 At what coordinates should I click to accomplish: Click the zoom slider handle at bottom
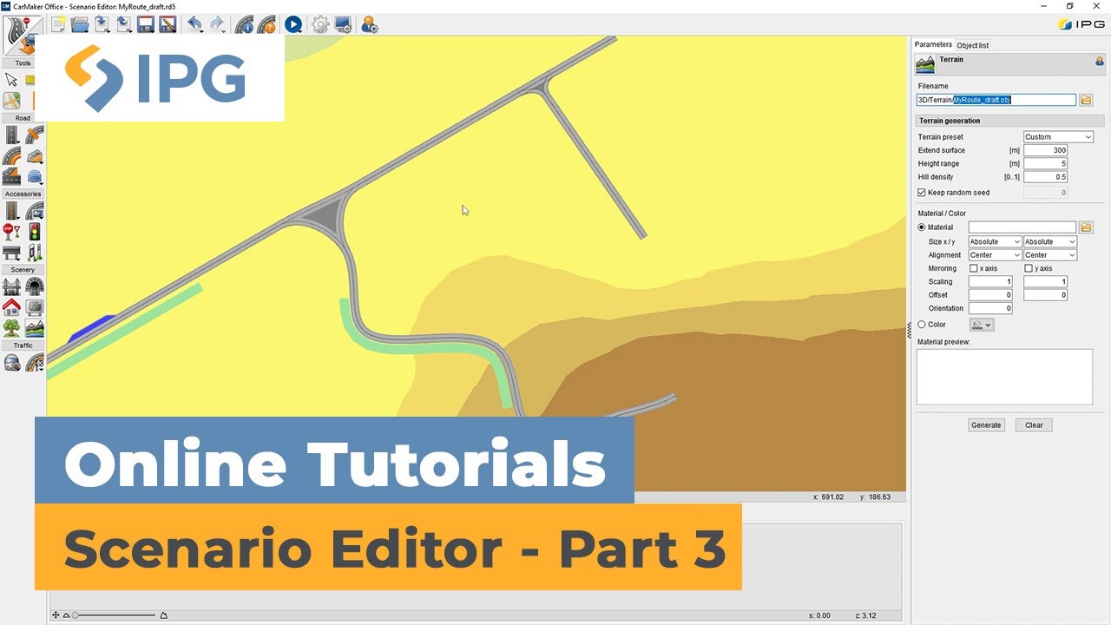tap(76, 615)
